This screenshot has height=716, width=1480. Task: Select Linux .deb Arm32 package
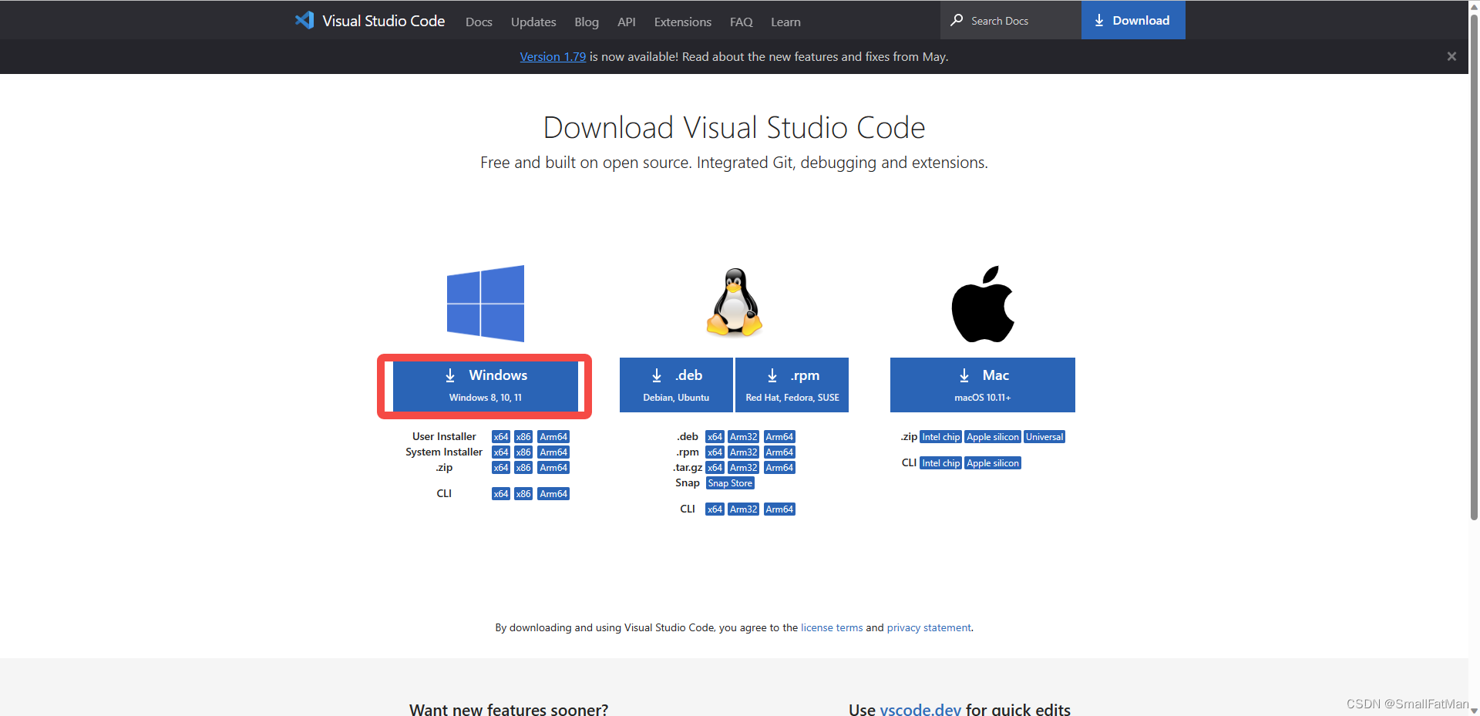click(744, 437)
